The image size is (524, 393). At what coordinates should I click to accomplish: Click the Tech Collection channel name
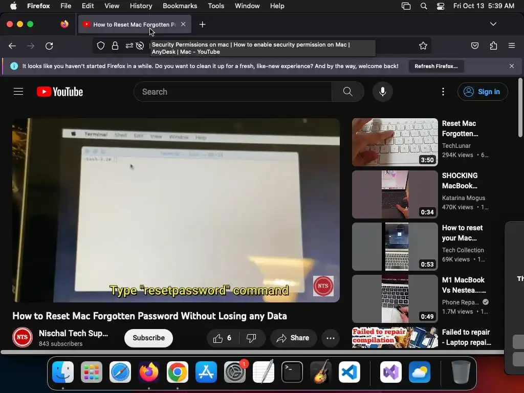[x=463, y=250]
